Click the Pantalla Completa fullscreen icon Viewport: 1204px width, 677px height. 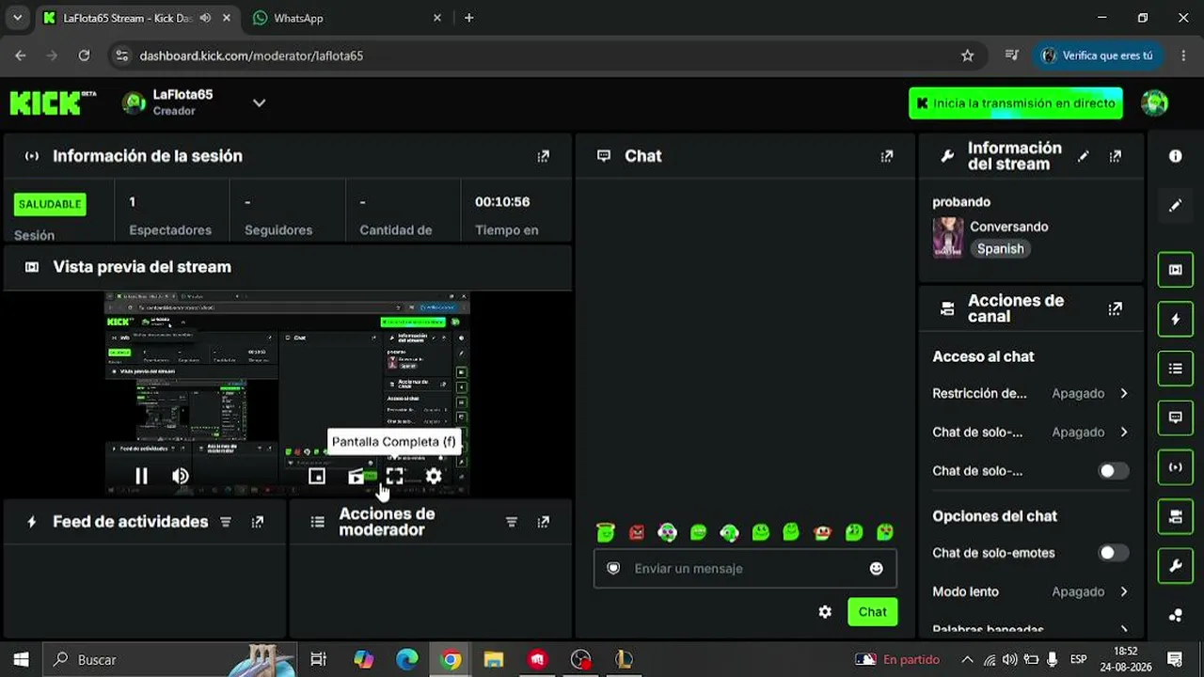coord(395,477)
